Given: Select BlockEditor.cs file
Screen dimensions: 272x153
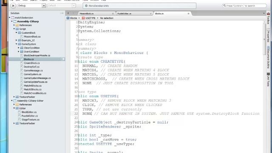Looking at the screenshot, I should [x=29, y=112].
